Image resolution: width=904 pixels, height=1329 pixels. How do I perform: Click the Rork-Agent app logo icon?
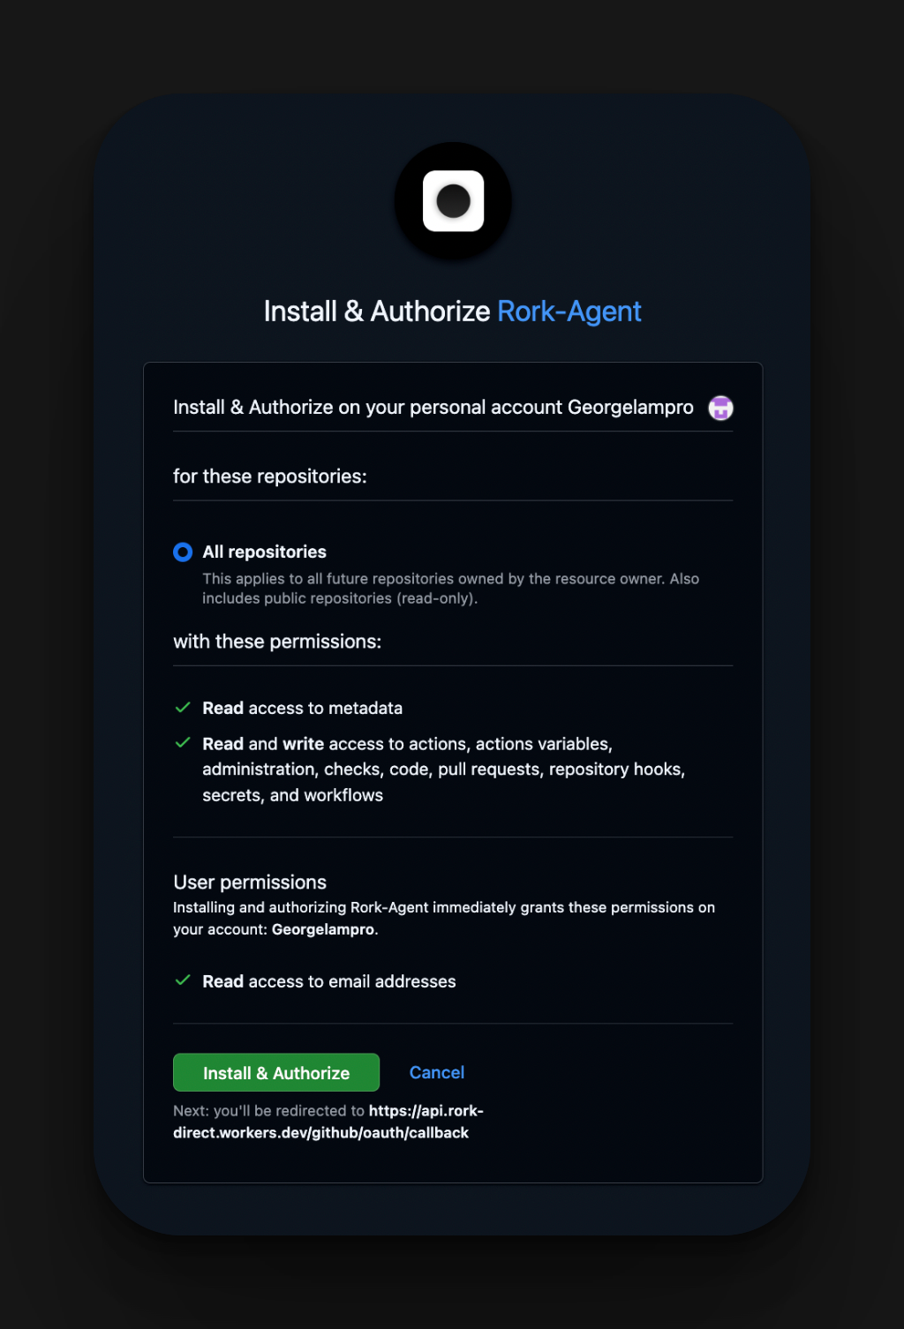453,201
